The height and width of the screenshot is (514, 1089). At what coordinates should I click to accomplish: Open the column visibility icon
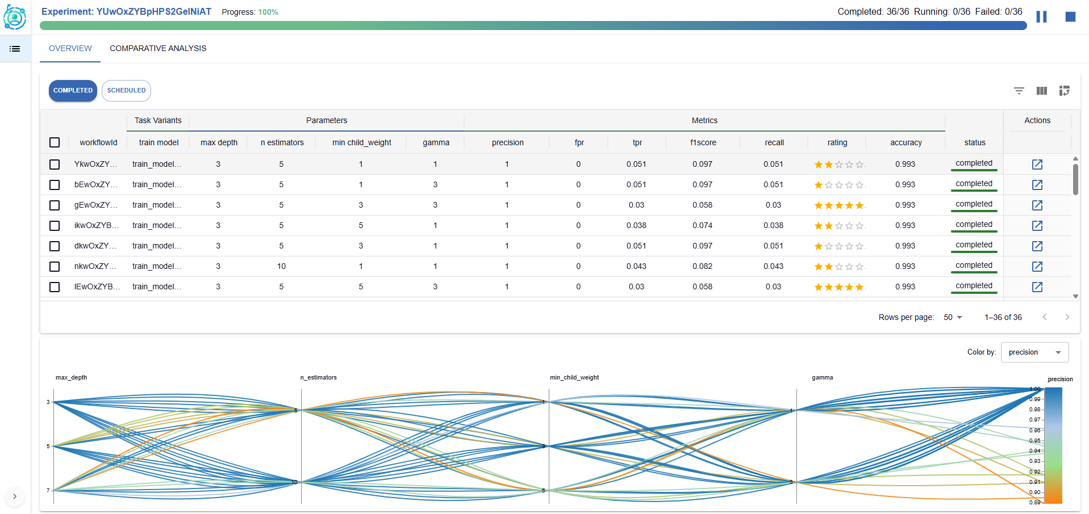1042,91
